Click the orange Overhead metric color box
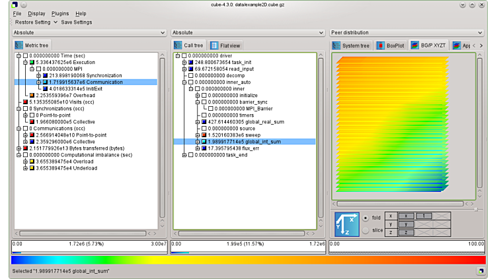Screen dimensions: 497x279 32,95
